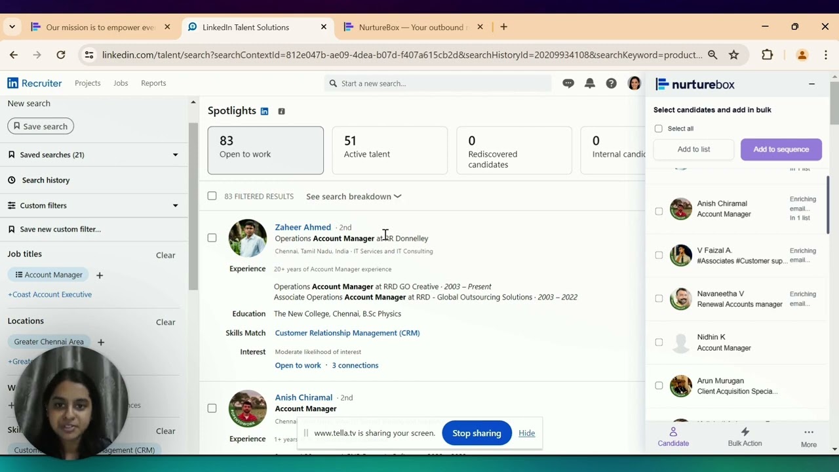Clear the Job titles filter
The image size is (839, 472).
pos(165,256)
